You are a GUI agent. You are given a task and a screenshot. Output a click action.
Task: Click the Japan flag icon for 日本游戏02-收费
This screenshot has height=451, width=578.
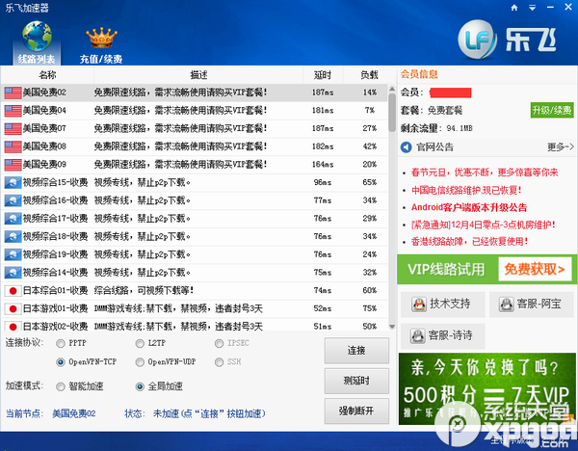pos(13,327)
